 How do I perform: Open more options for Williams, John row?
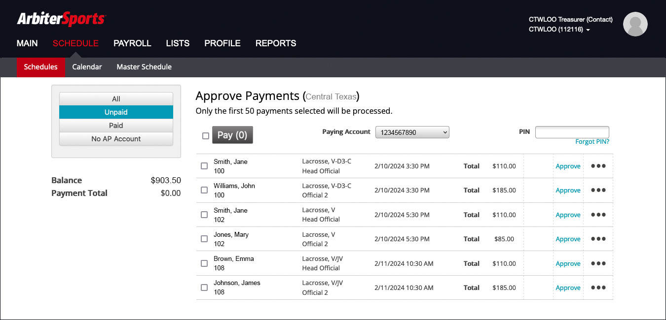coord(598,190)
